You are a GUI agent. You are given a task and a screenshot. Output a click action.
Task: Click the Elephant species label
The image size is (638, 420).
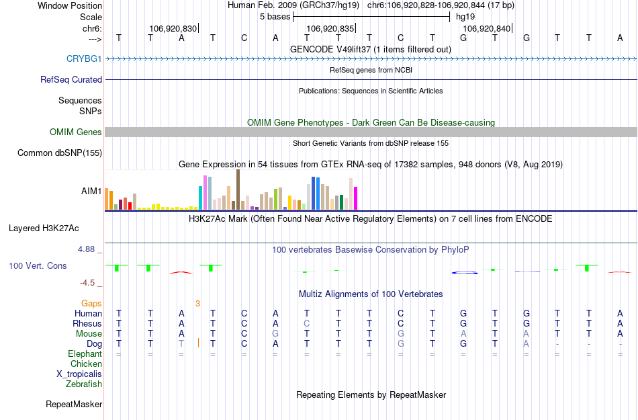(85, 353)
